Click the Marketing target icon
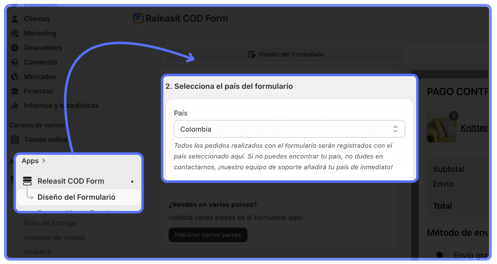 pos(15,34)
